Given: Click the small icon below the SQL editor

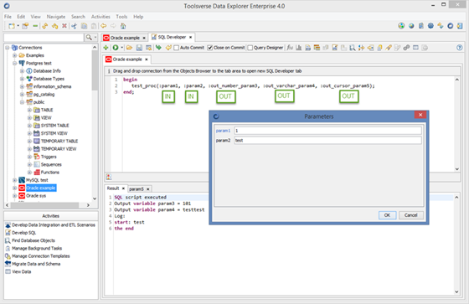Looking at the screenshot, I should pyautogui.click(x=109, y=177).
